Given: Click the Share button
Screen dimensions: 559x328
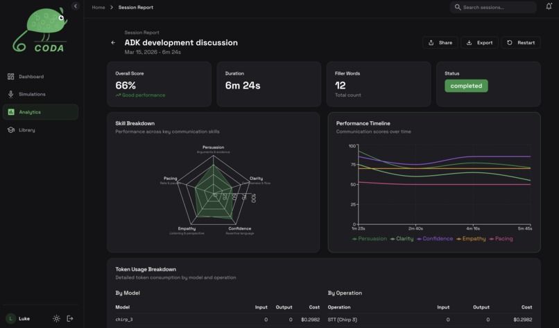Looking at the screenshot, I should [440, 43].
